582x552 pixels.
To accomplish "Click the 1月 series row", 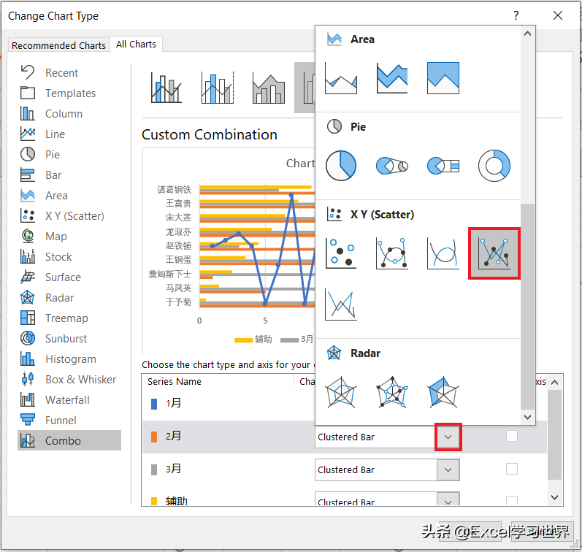I will pyautogui.click(x=228, y=403).
